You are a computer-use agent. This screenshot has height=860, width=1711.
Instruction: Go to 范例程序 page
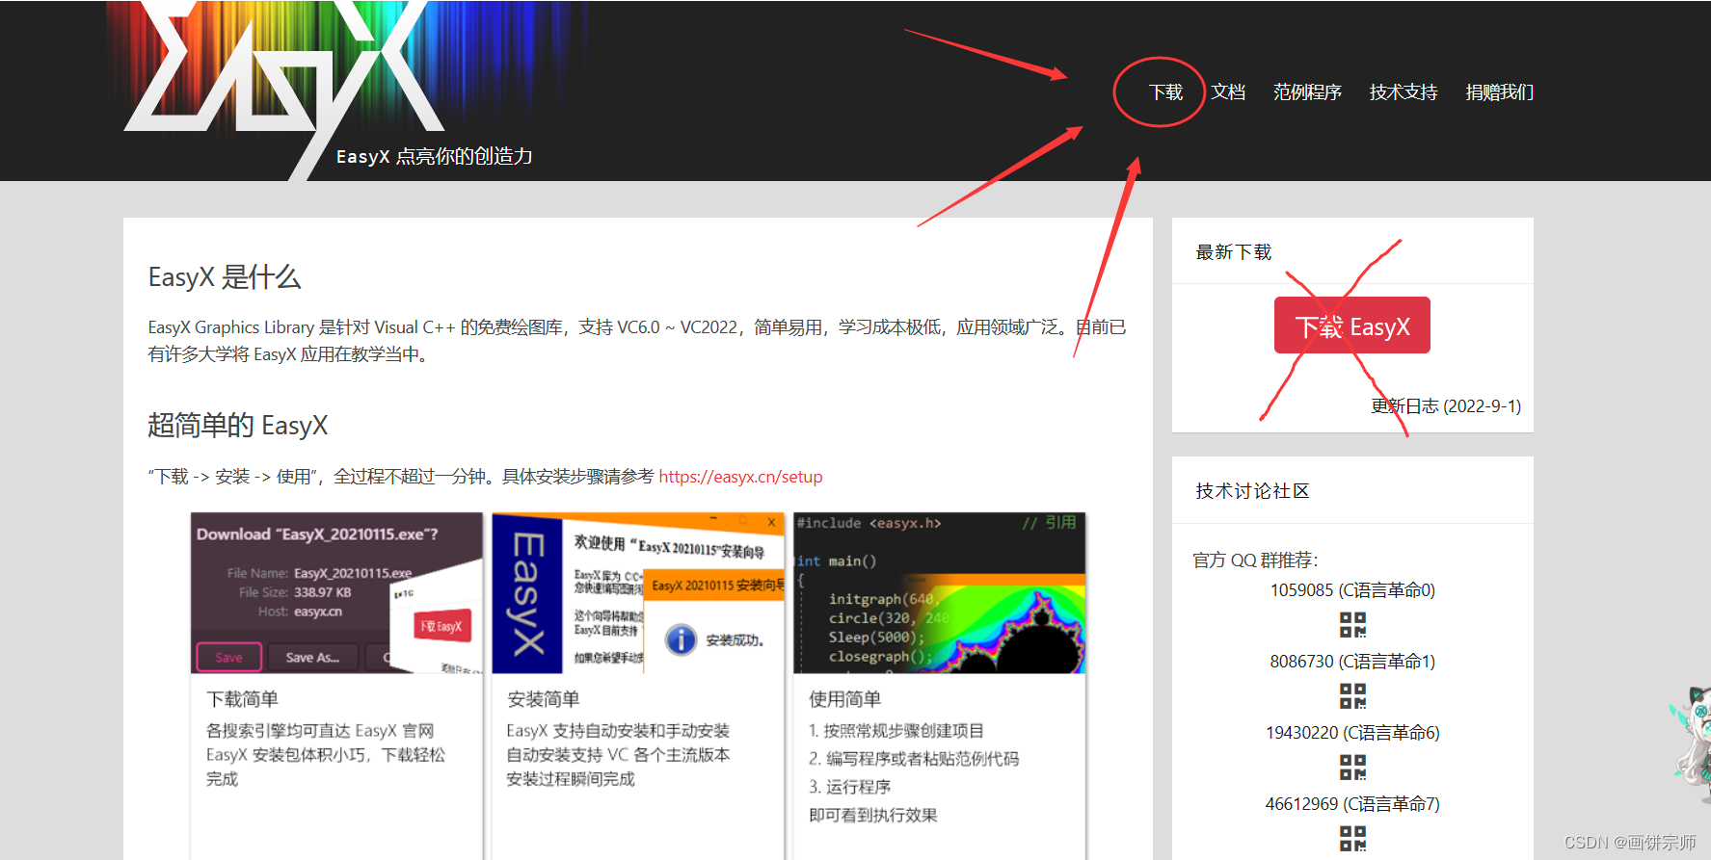pos(1307,92)
